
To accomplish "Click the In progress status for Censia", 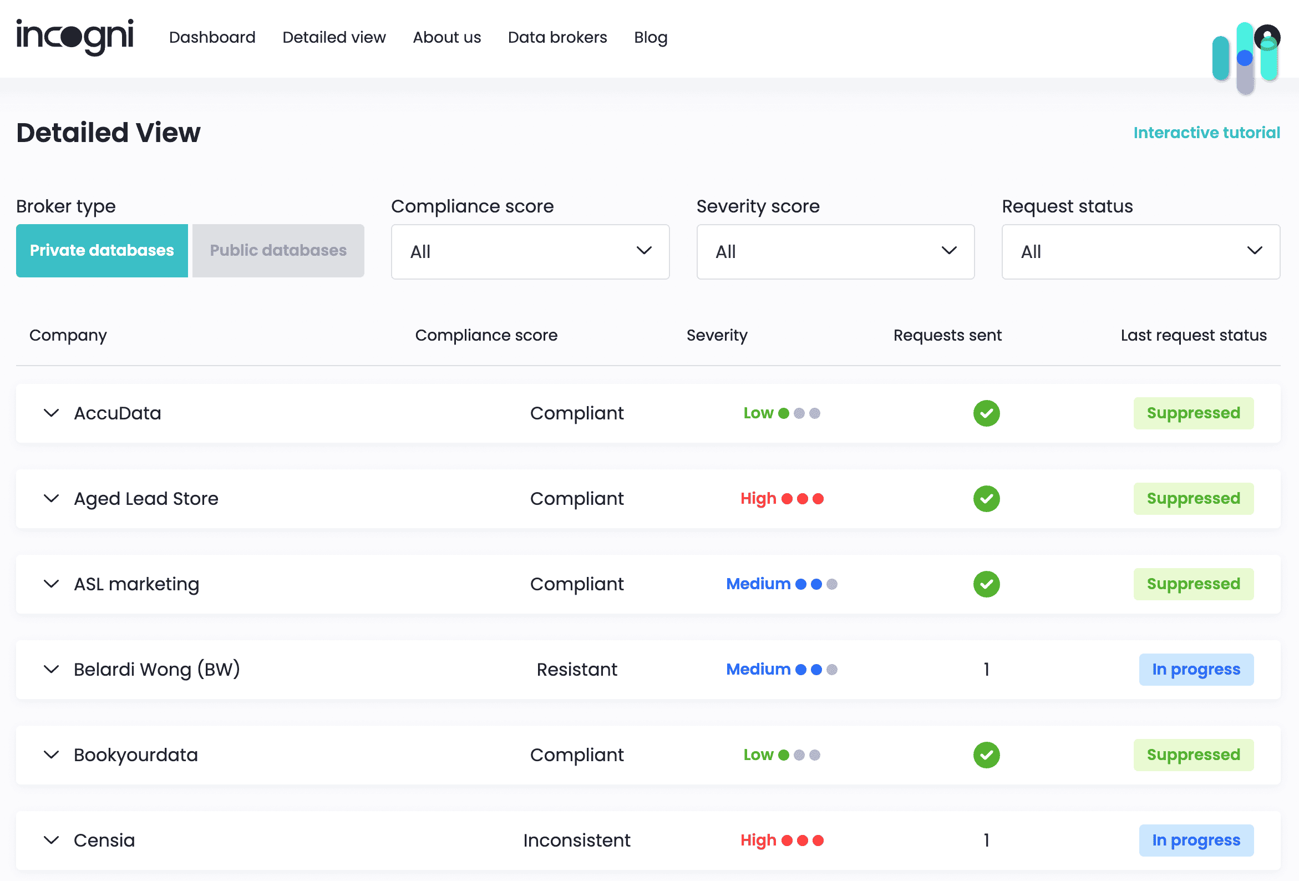I will pyautogui.click(x=1197, y=840).
